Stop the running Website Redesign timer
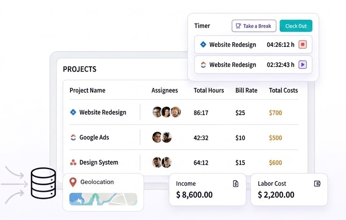Viewport: 346px width, 220px height. tap(302, 45)
